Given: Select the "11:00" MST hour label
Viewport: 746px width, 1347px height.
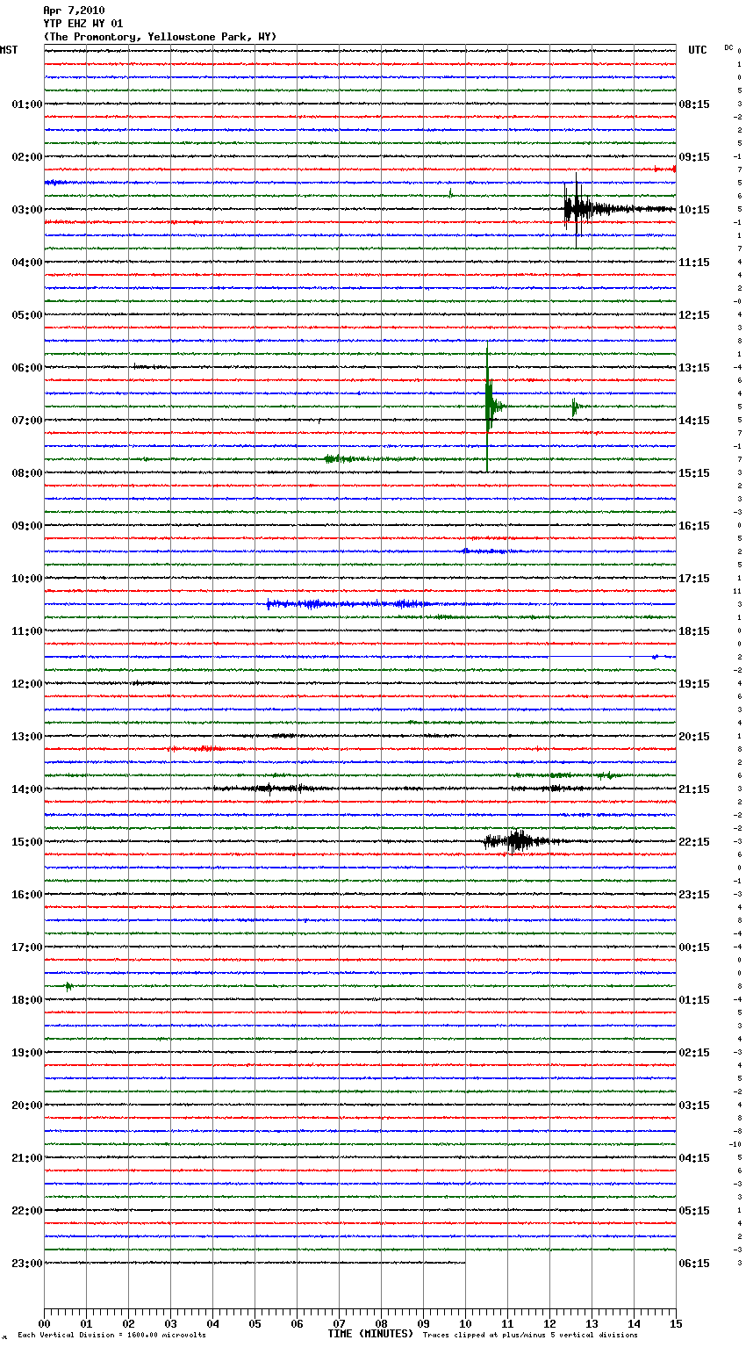Looking at the screenshot, I should click(x=26, y=631).
